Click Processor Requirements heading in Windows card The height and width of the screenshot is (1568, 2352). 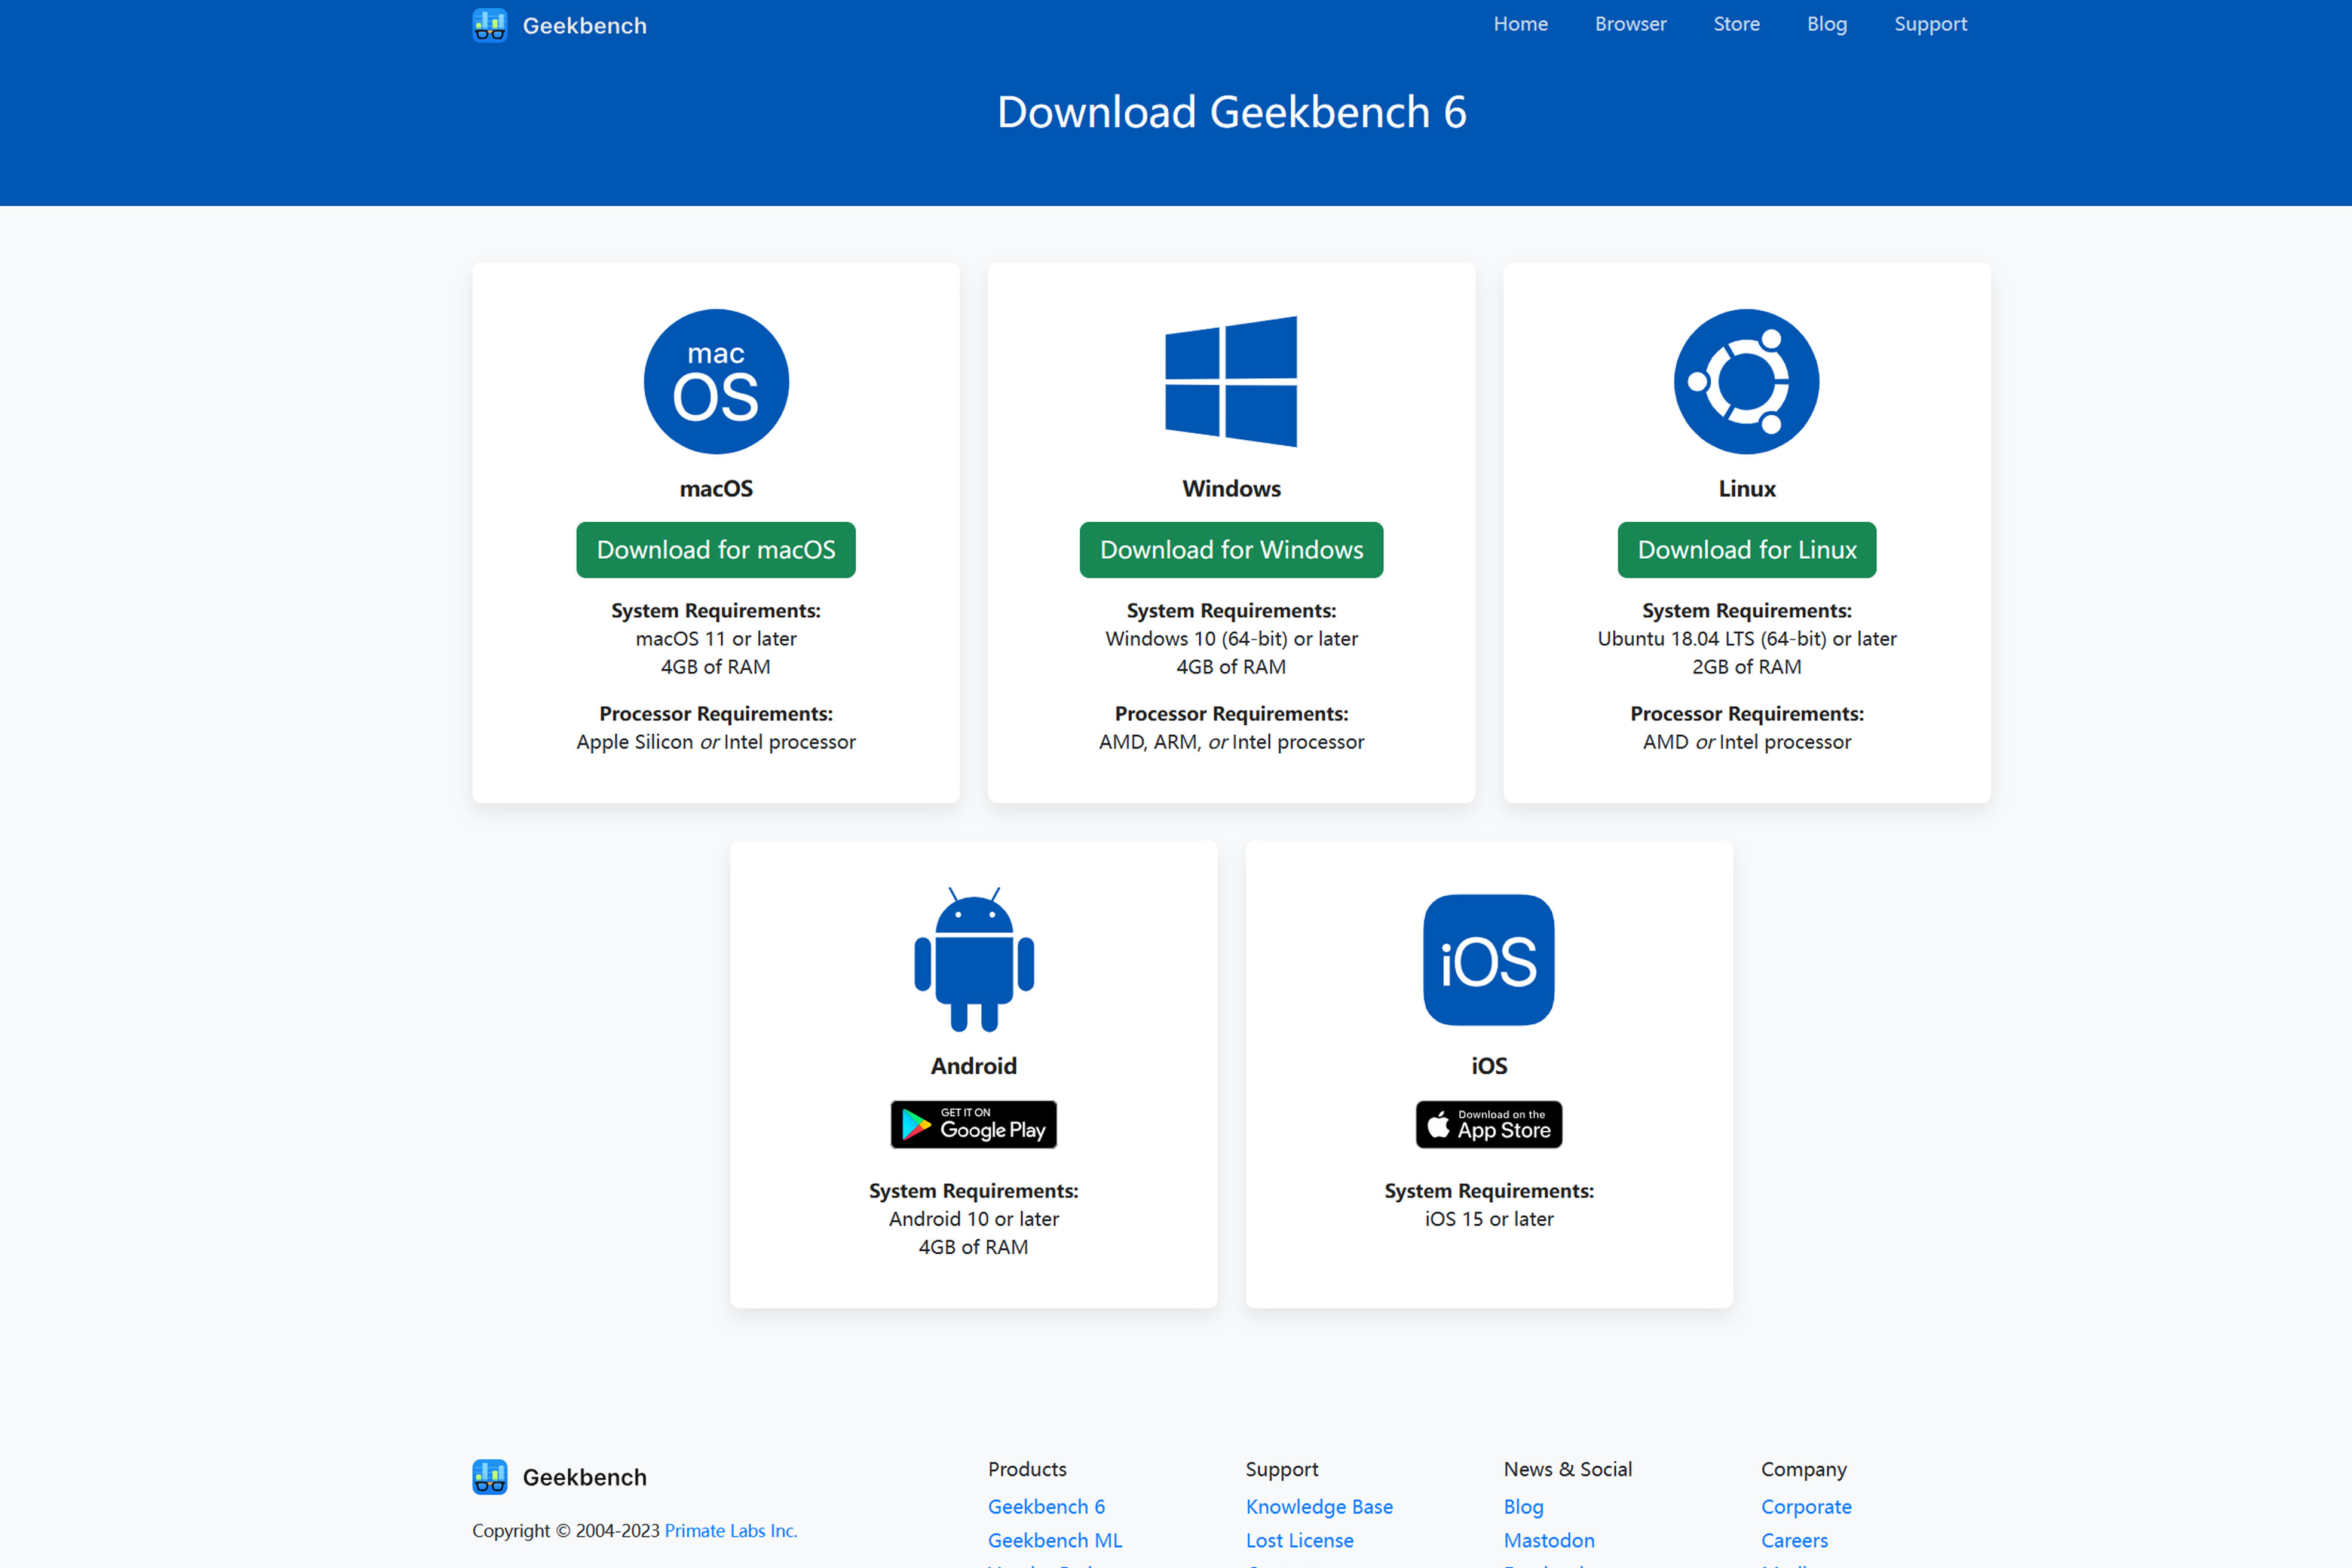point(1232,714)
